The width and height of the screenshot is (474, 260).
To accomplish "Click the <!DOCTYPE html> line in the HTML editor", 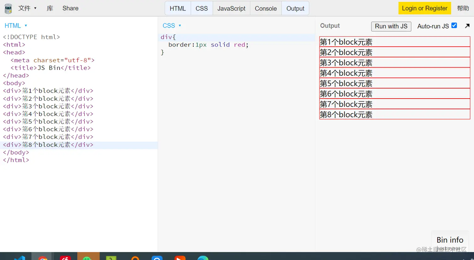I will pyautogui.click(x=31, y=37).
